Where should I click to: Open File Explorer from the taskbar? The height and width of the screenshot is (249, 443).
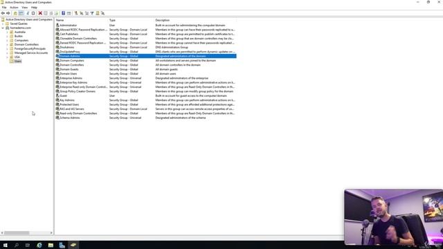51,245
